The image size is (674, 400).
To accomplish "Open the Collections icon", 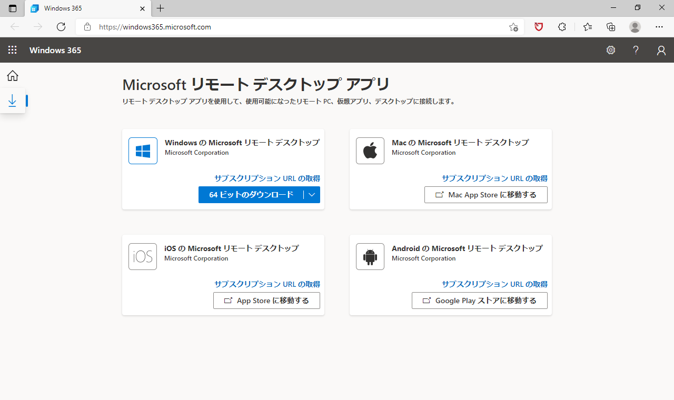I will click(611, 27).
